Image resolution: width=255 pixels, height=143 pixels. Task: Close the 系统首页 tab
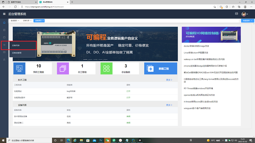[x=43, y=21]
